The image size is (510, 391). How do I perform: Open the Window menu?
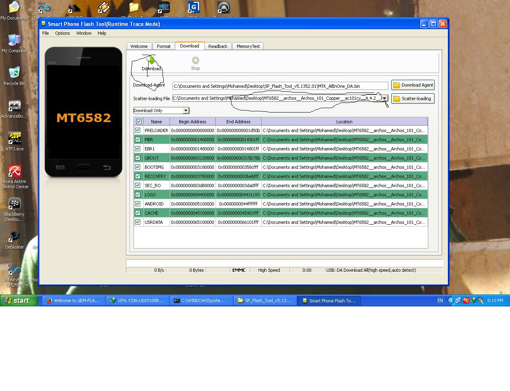[84, 33]
